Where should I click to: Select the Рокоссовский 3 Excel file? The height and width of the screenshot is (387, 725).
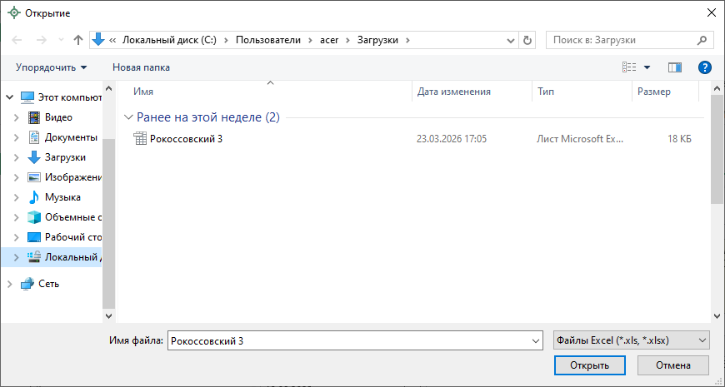186,139
